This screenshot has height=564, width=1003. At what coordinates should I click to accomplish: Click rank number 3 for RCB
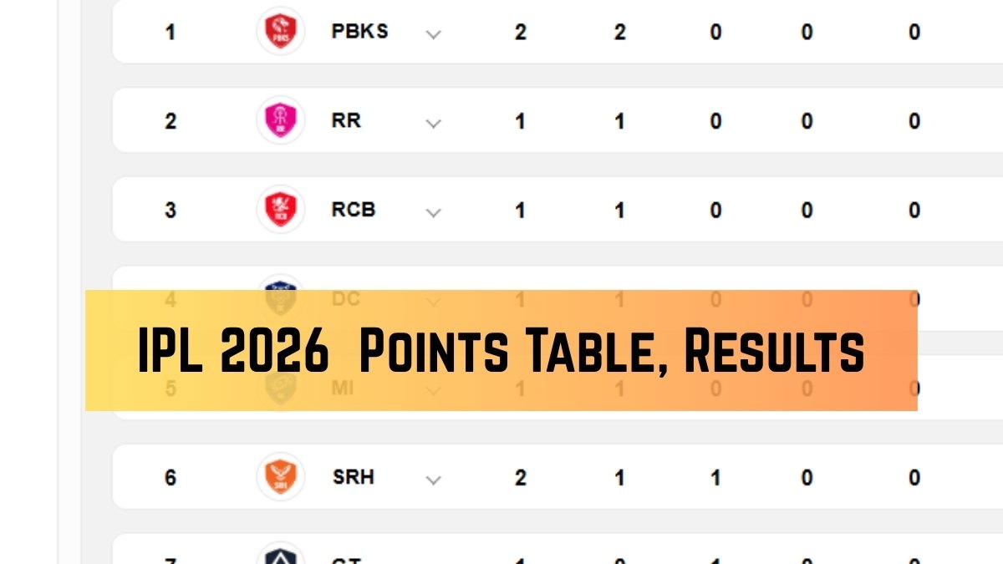171,210
